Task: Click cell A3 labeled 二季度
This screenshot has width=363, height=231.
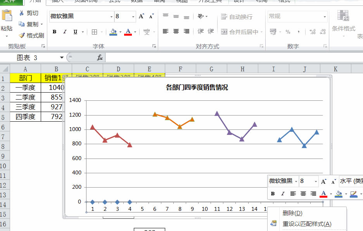Action: click(x=26, y=97)
